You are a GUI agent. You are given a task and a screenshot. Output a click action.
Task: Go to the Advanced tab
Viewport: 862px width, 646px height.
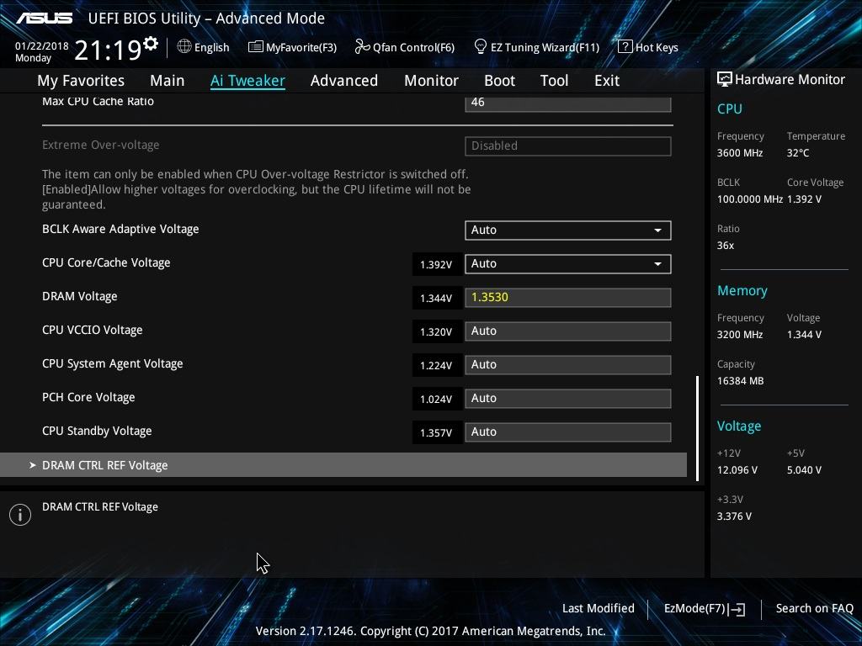tap(344, 81)
